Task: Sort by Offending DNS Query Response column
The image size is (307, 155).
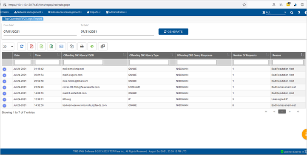Action: 203,55
